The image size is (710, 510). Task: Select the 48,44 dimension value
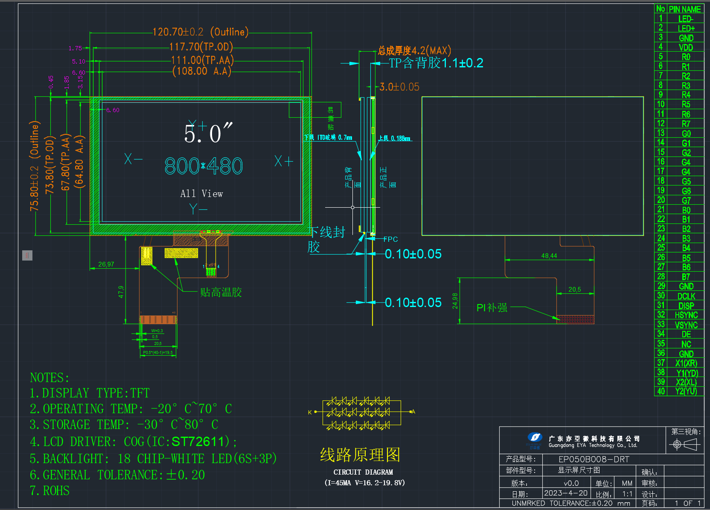[549, 256]
